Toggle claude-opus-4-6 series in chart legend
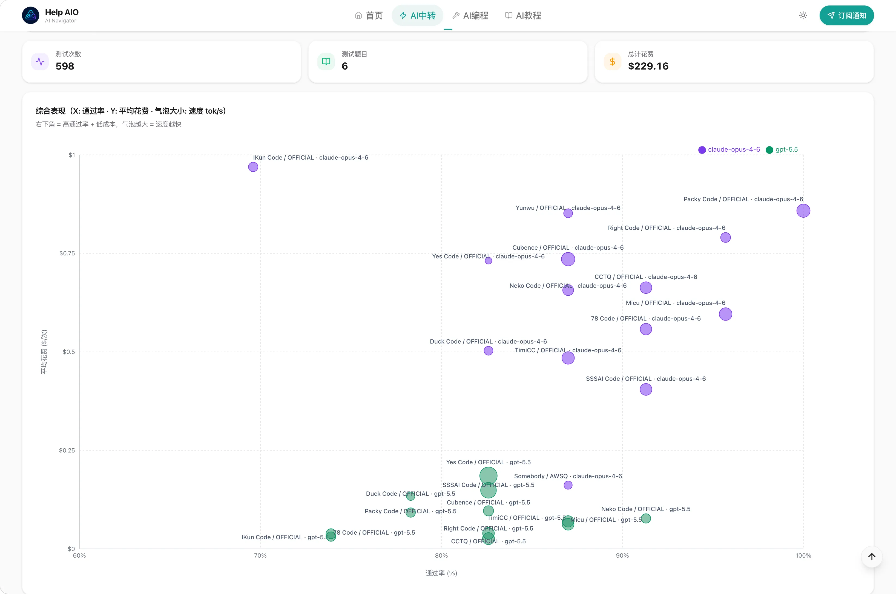This screenshot has height=594, width=896. pyautogui.click(x=729, y=150)
